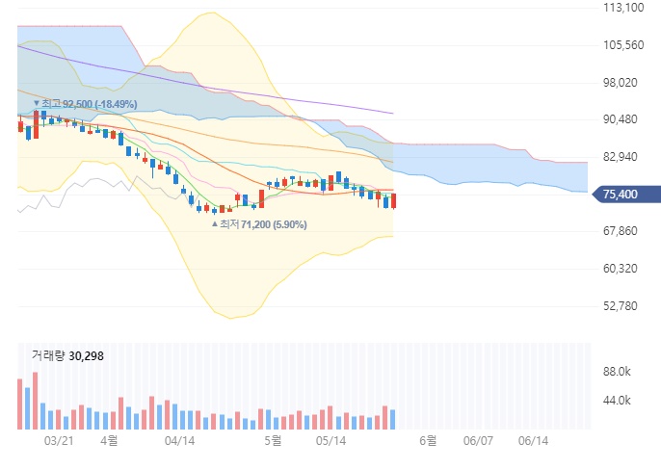Click the 98,020 price axis label
661x469 pixels.
621,83
